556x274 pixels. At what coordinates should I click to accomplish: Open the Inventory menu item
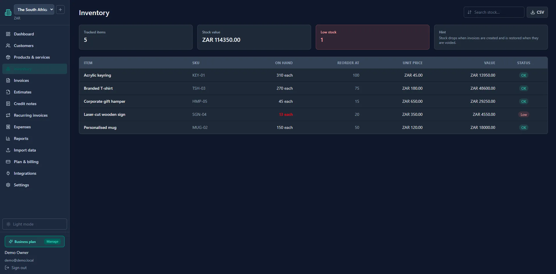click(35, 69)
